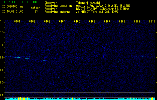Click the 0.7 frequency axis label
157x100 pixels.
[2, 82]
